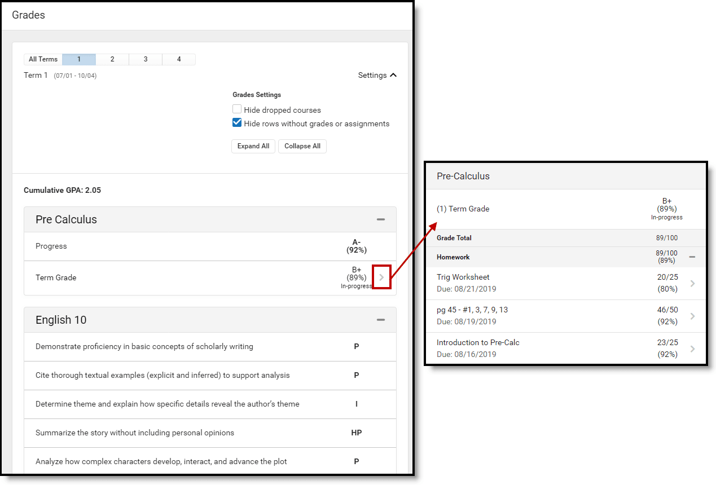Collapse the Homework category
Viewport: 716px width, 485px height.
[x=693, y=257]
